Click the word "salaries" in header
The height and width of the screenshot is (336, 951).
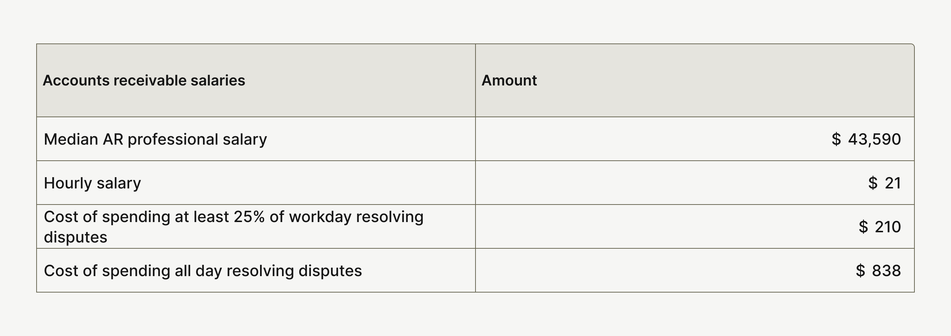217,80
